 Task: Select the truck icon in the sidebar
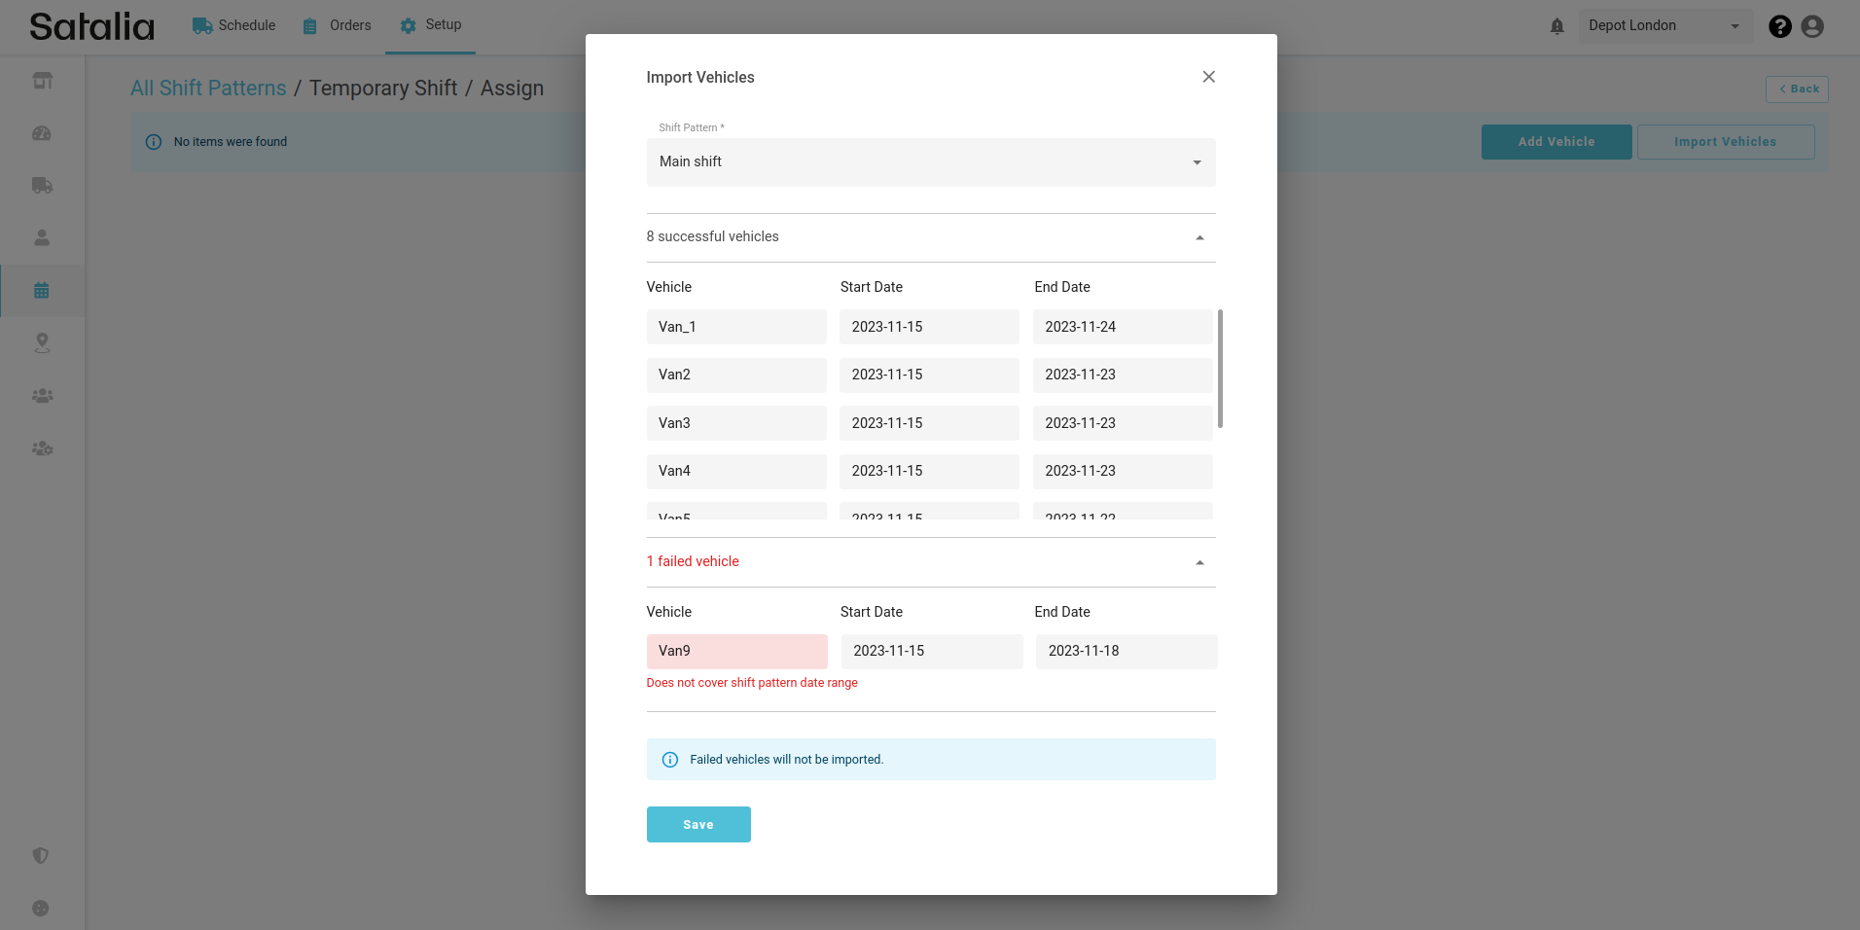42,186
